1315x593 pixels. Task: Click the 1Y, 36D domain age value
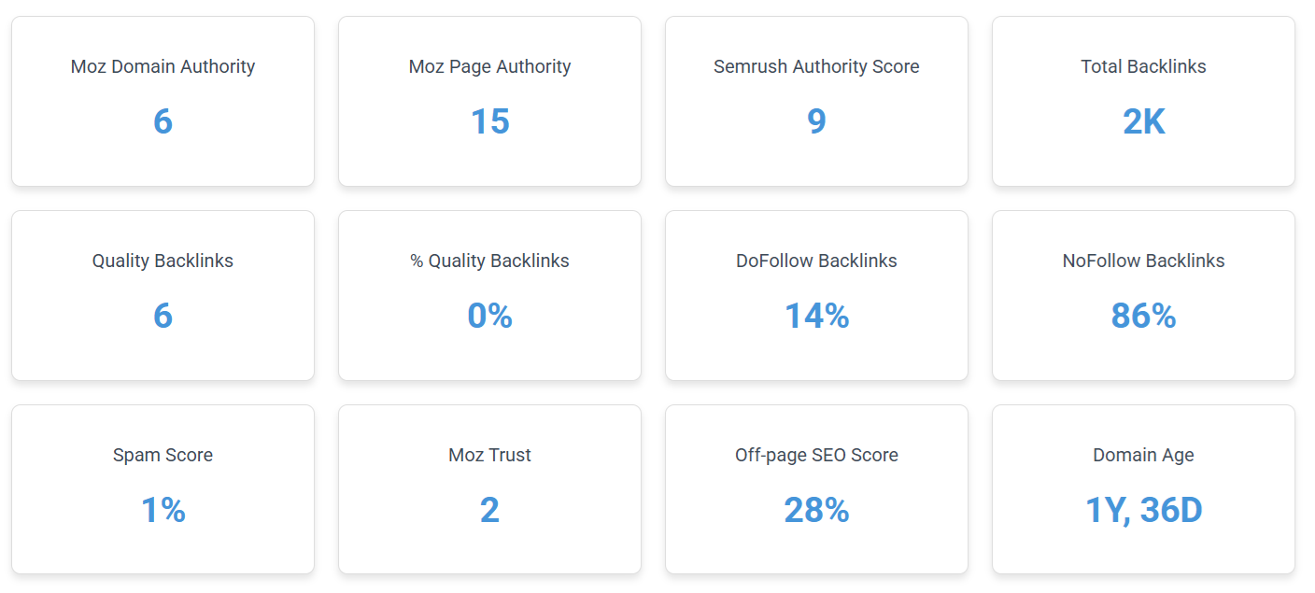pos(1143,510)
